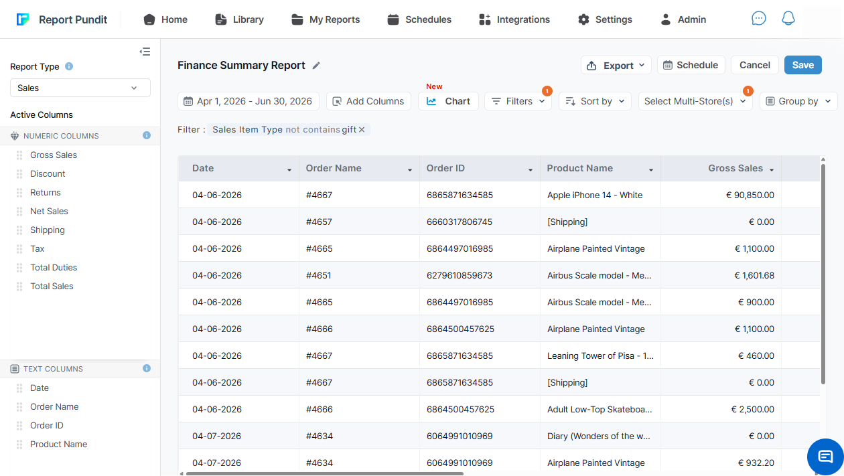This screenshot has width=844, height=476.
Task: Remove the Sales Item Type filter chip
Action: click(362, 129)
